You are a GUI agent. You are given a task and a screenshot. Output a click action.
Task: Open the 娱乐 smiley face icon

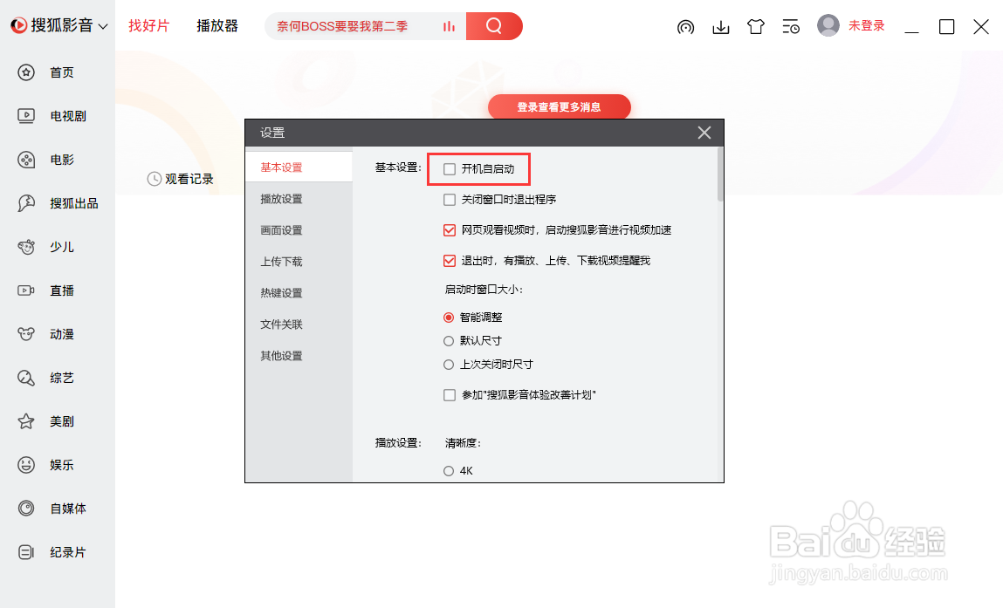(26, 465)
